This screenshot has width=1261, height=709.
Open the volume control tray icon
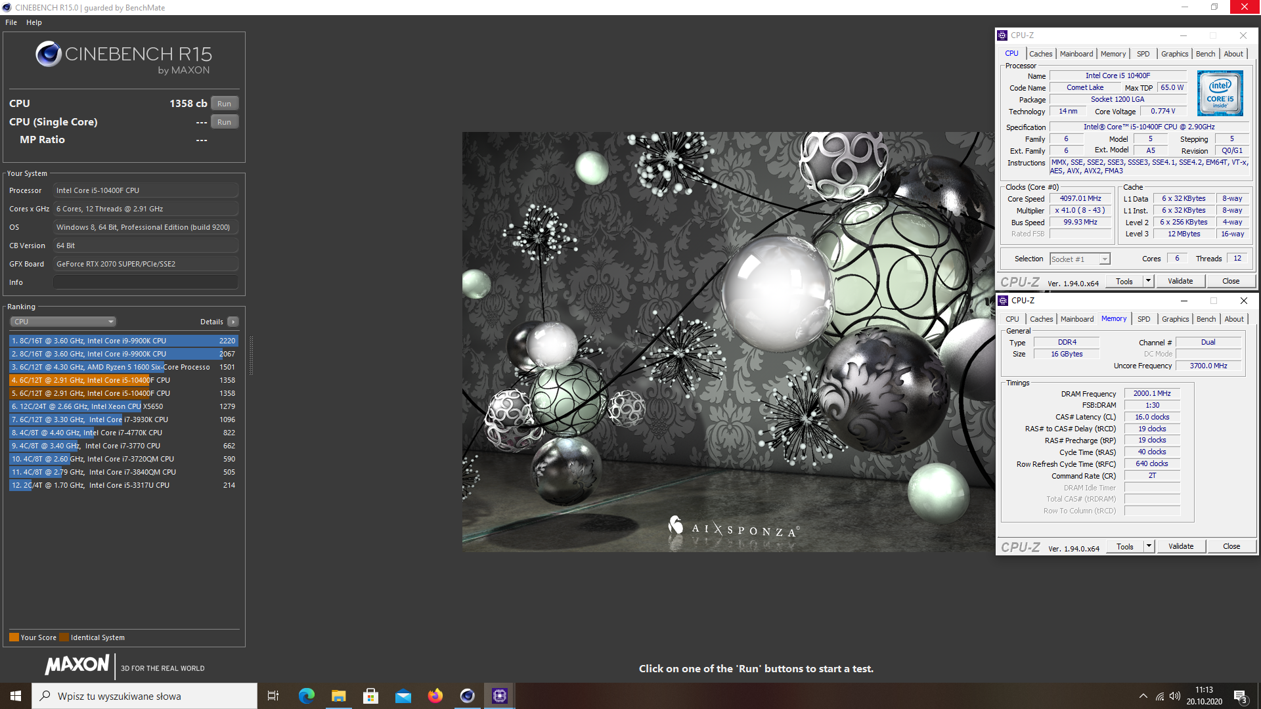click(1175, 696)
